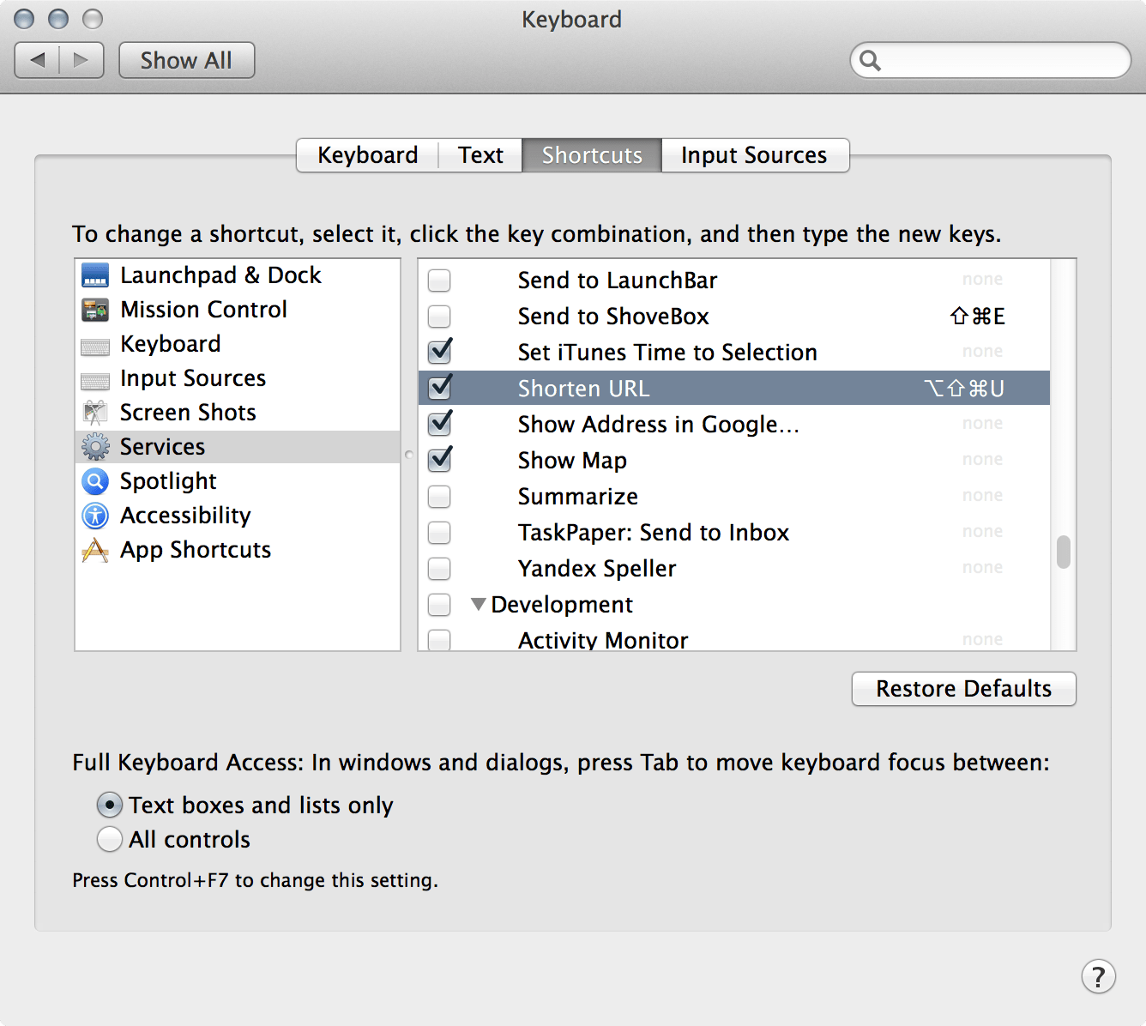Select the Spotlight magnifier icon
This screenshot has width=1146, height=1026.
[95, 481]
